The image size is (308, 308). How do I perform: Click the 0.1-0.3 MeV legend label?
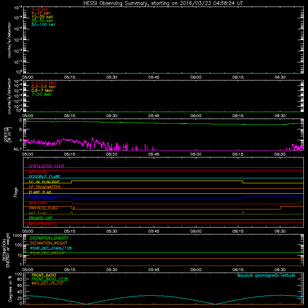coord(44,83)
